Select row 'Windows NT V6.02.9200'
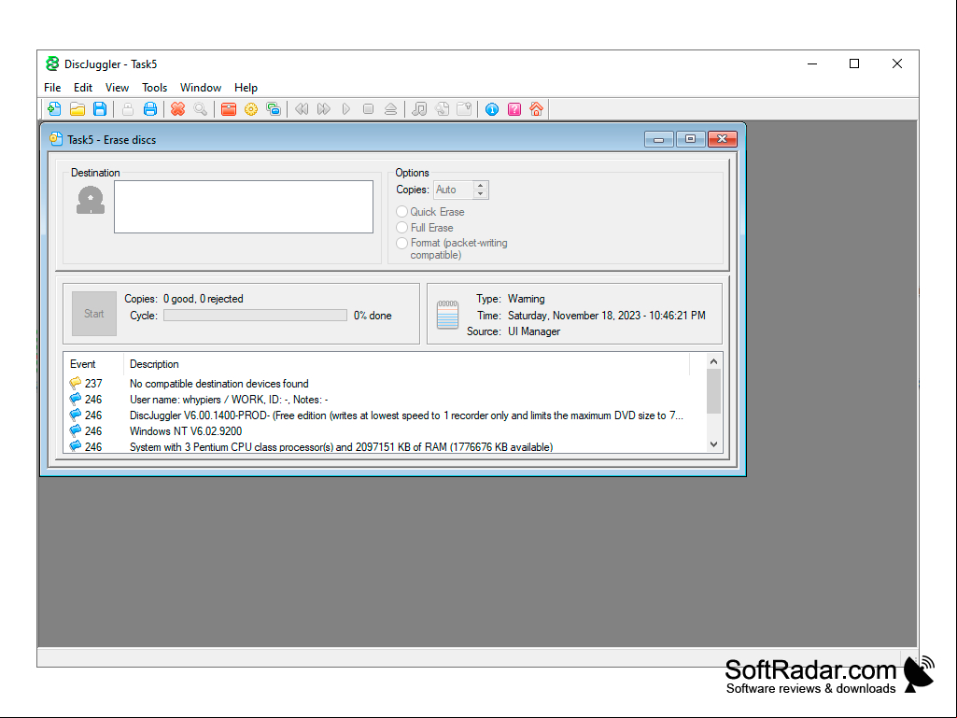 coord(385,431)
